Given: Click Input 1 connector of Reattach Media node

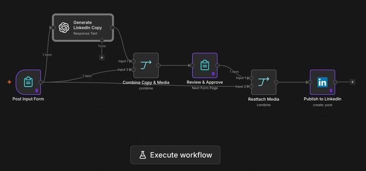Looking at the screenshot, I should click(x=251, y=78).
